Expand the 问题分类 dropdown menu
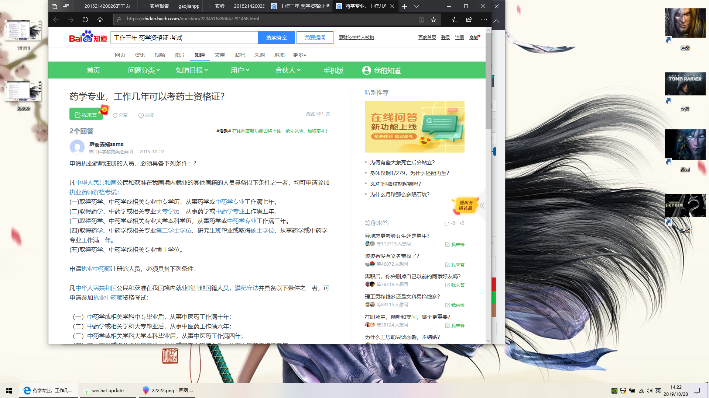709x398 pixels. pyautogui.click(x=144, y=70)
